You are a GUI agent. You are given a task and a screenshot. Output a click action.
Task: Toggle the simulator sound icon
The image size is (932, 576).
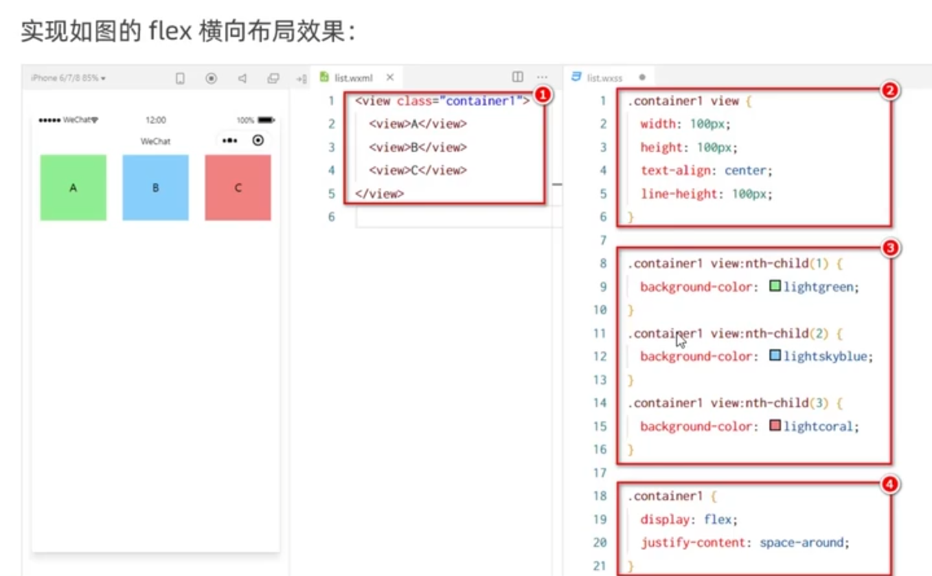242,78
